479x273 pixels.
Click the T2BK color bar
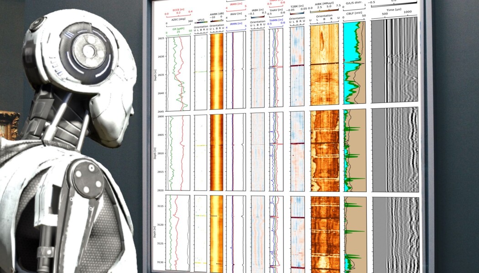point(297,13)
